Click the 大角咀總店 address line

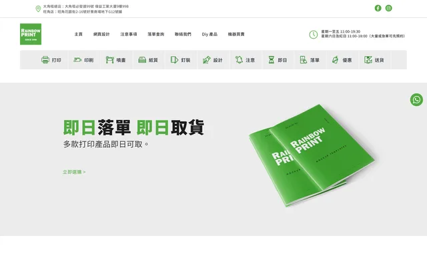[x=86, y=6]
